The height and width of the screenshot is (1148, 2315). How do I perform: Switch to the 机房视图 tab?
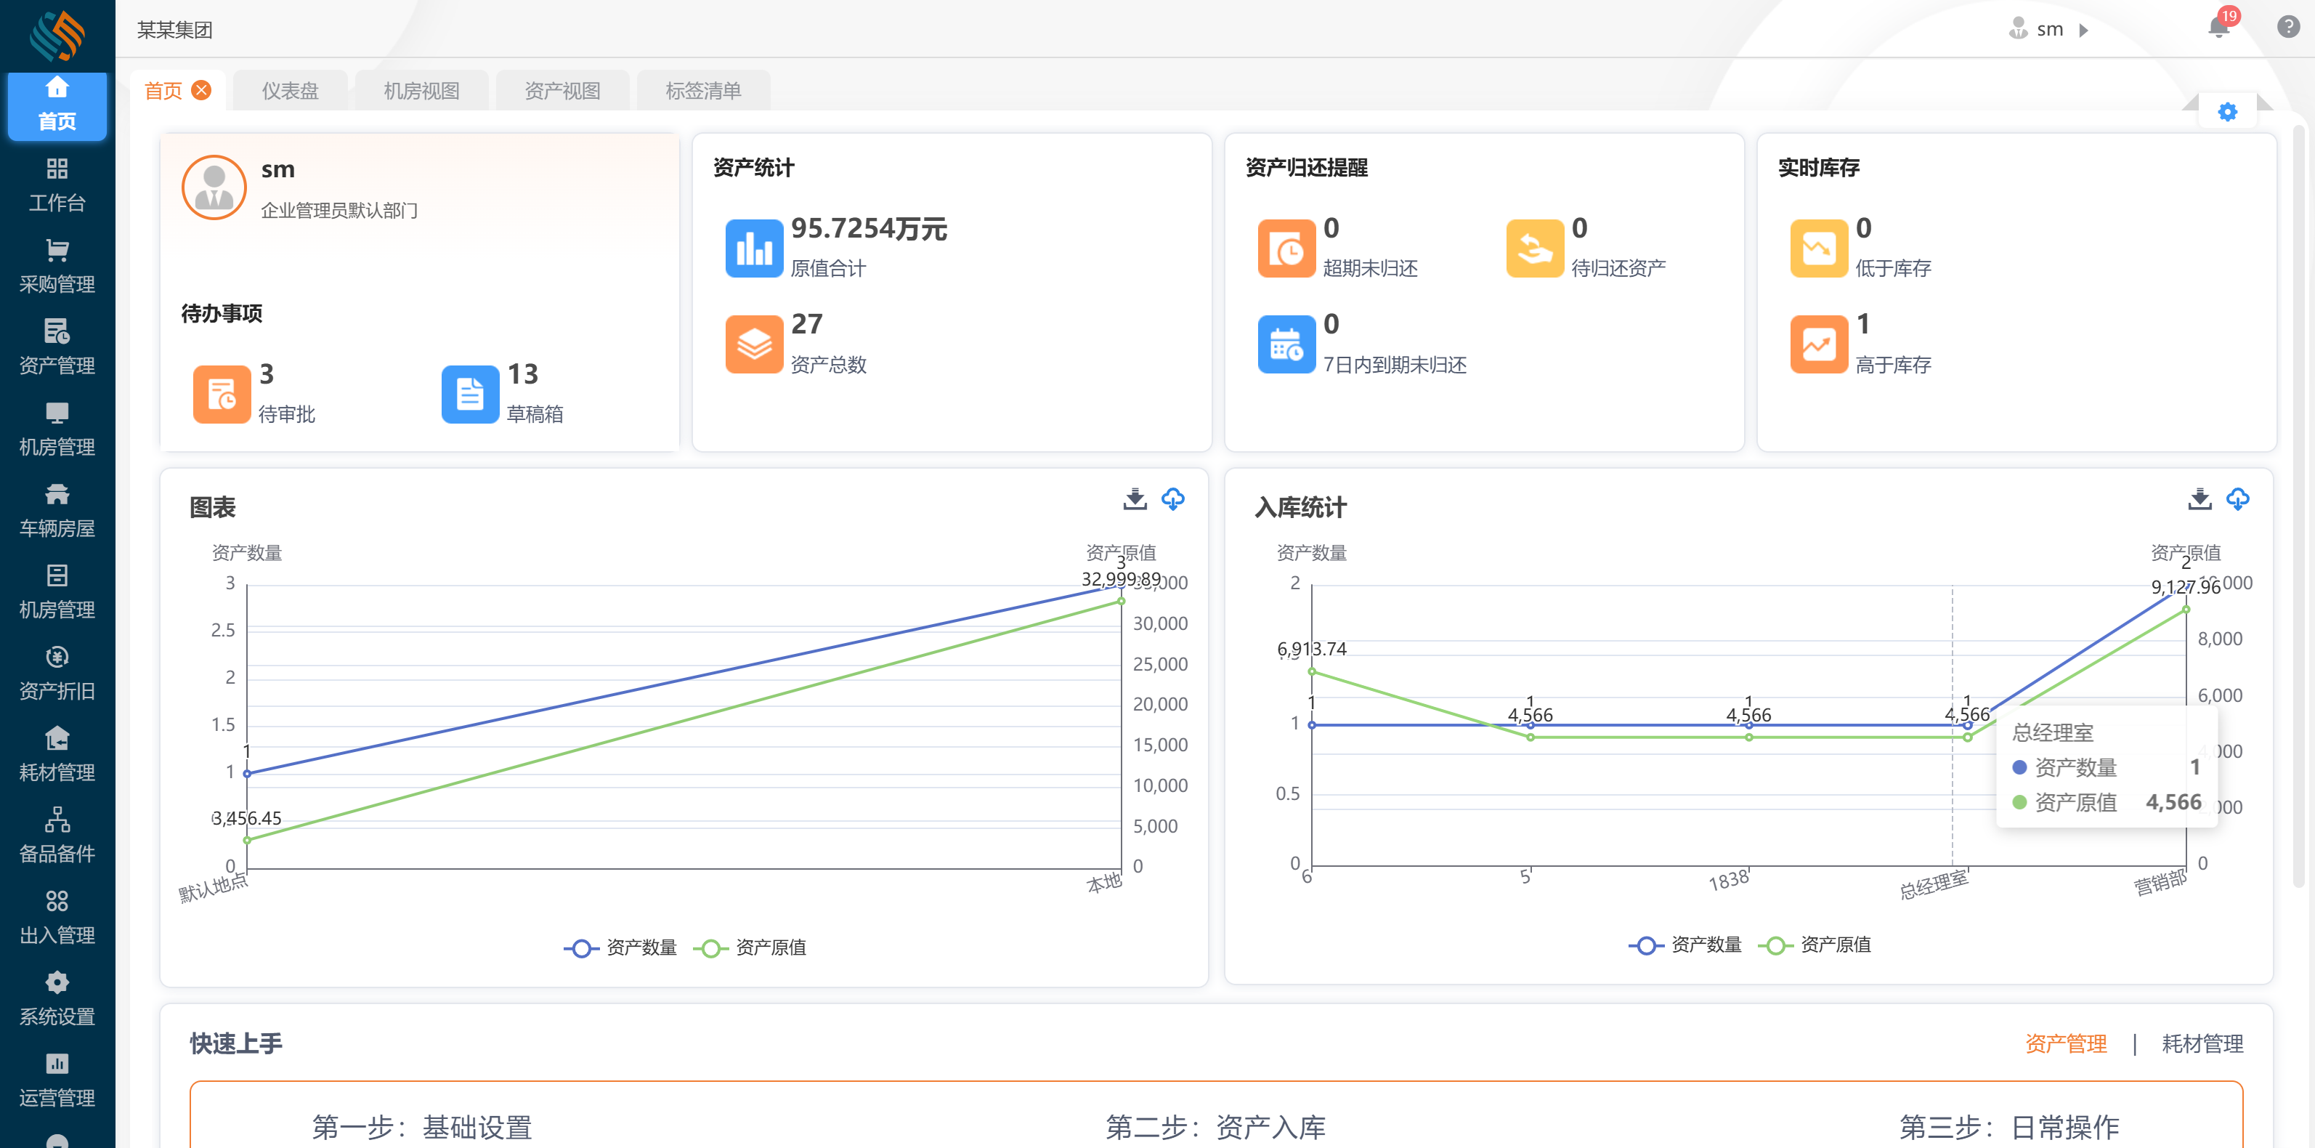point(421,91)
